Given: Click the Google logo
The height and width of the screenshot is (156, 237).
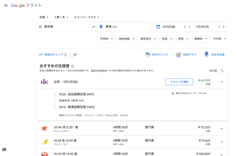Looking at the screenshot, I should tap(18, 5).
